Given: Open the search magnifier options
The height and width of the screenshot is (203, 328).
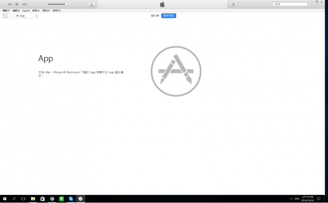Looking at the screenshot, I should click(272, 4).
